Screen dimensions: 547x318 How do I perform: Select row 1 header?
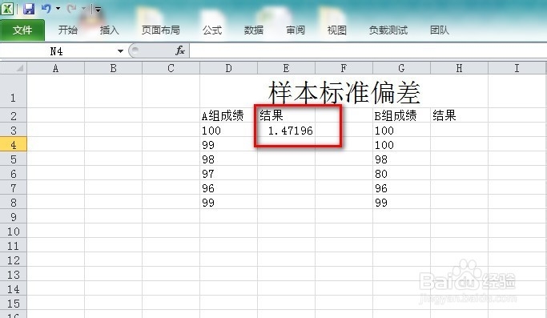tap(14, 91)
